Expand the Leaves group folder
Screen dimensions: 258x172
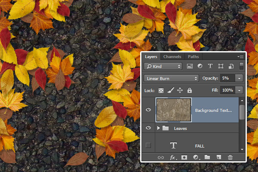point(159,128)
